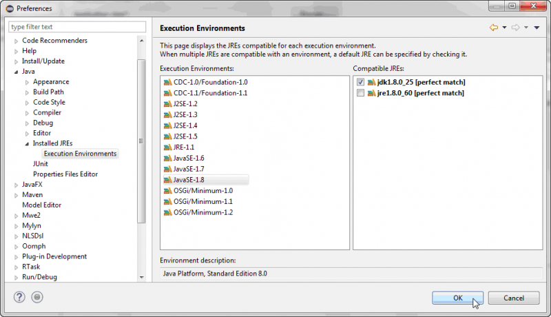Screen dimensions: 551x317
Task: Click the record/oomph preference recorder icon
Action: point(37,297)
